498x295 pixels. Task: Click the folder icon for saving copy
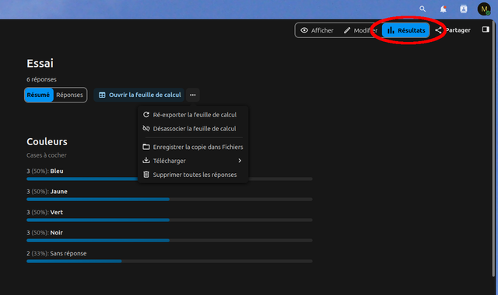(x=146, y=147)
